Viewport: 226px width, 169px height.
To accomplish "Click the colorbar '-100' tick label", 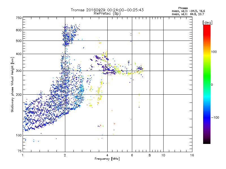I will click(x=215, y=117).
